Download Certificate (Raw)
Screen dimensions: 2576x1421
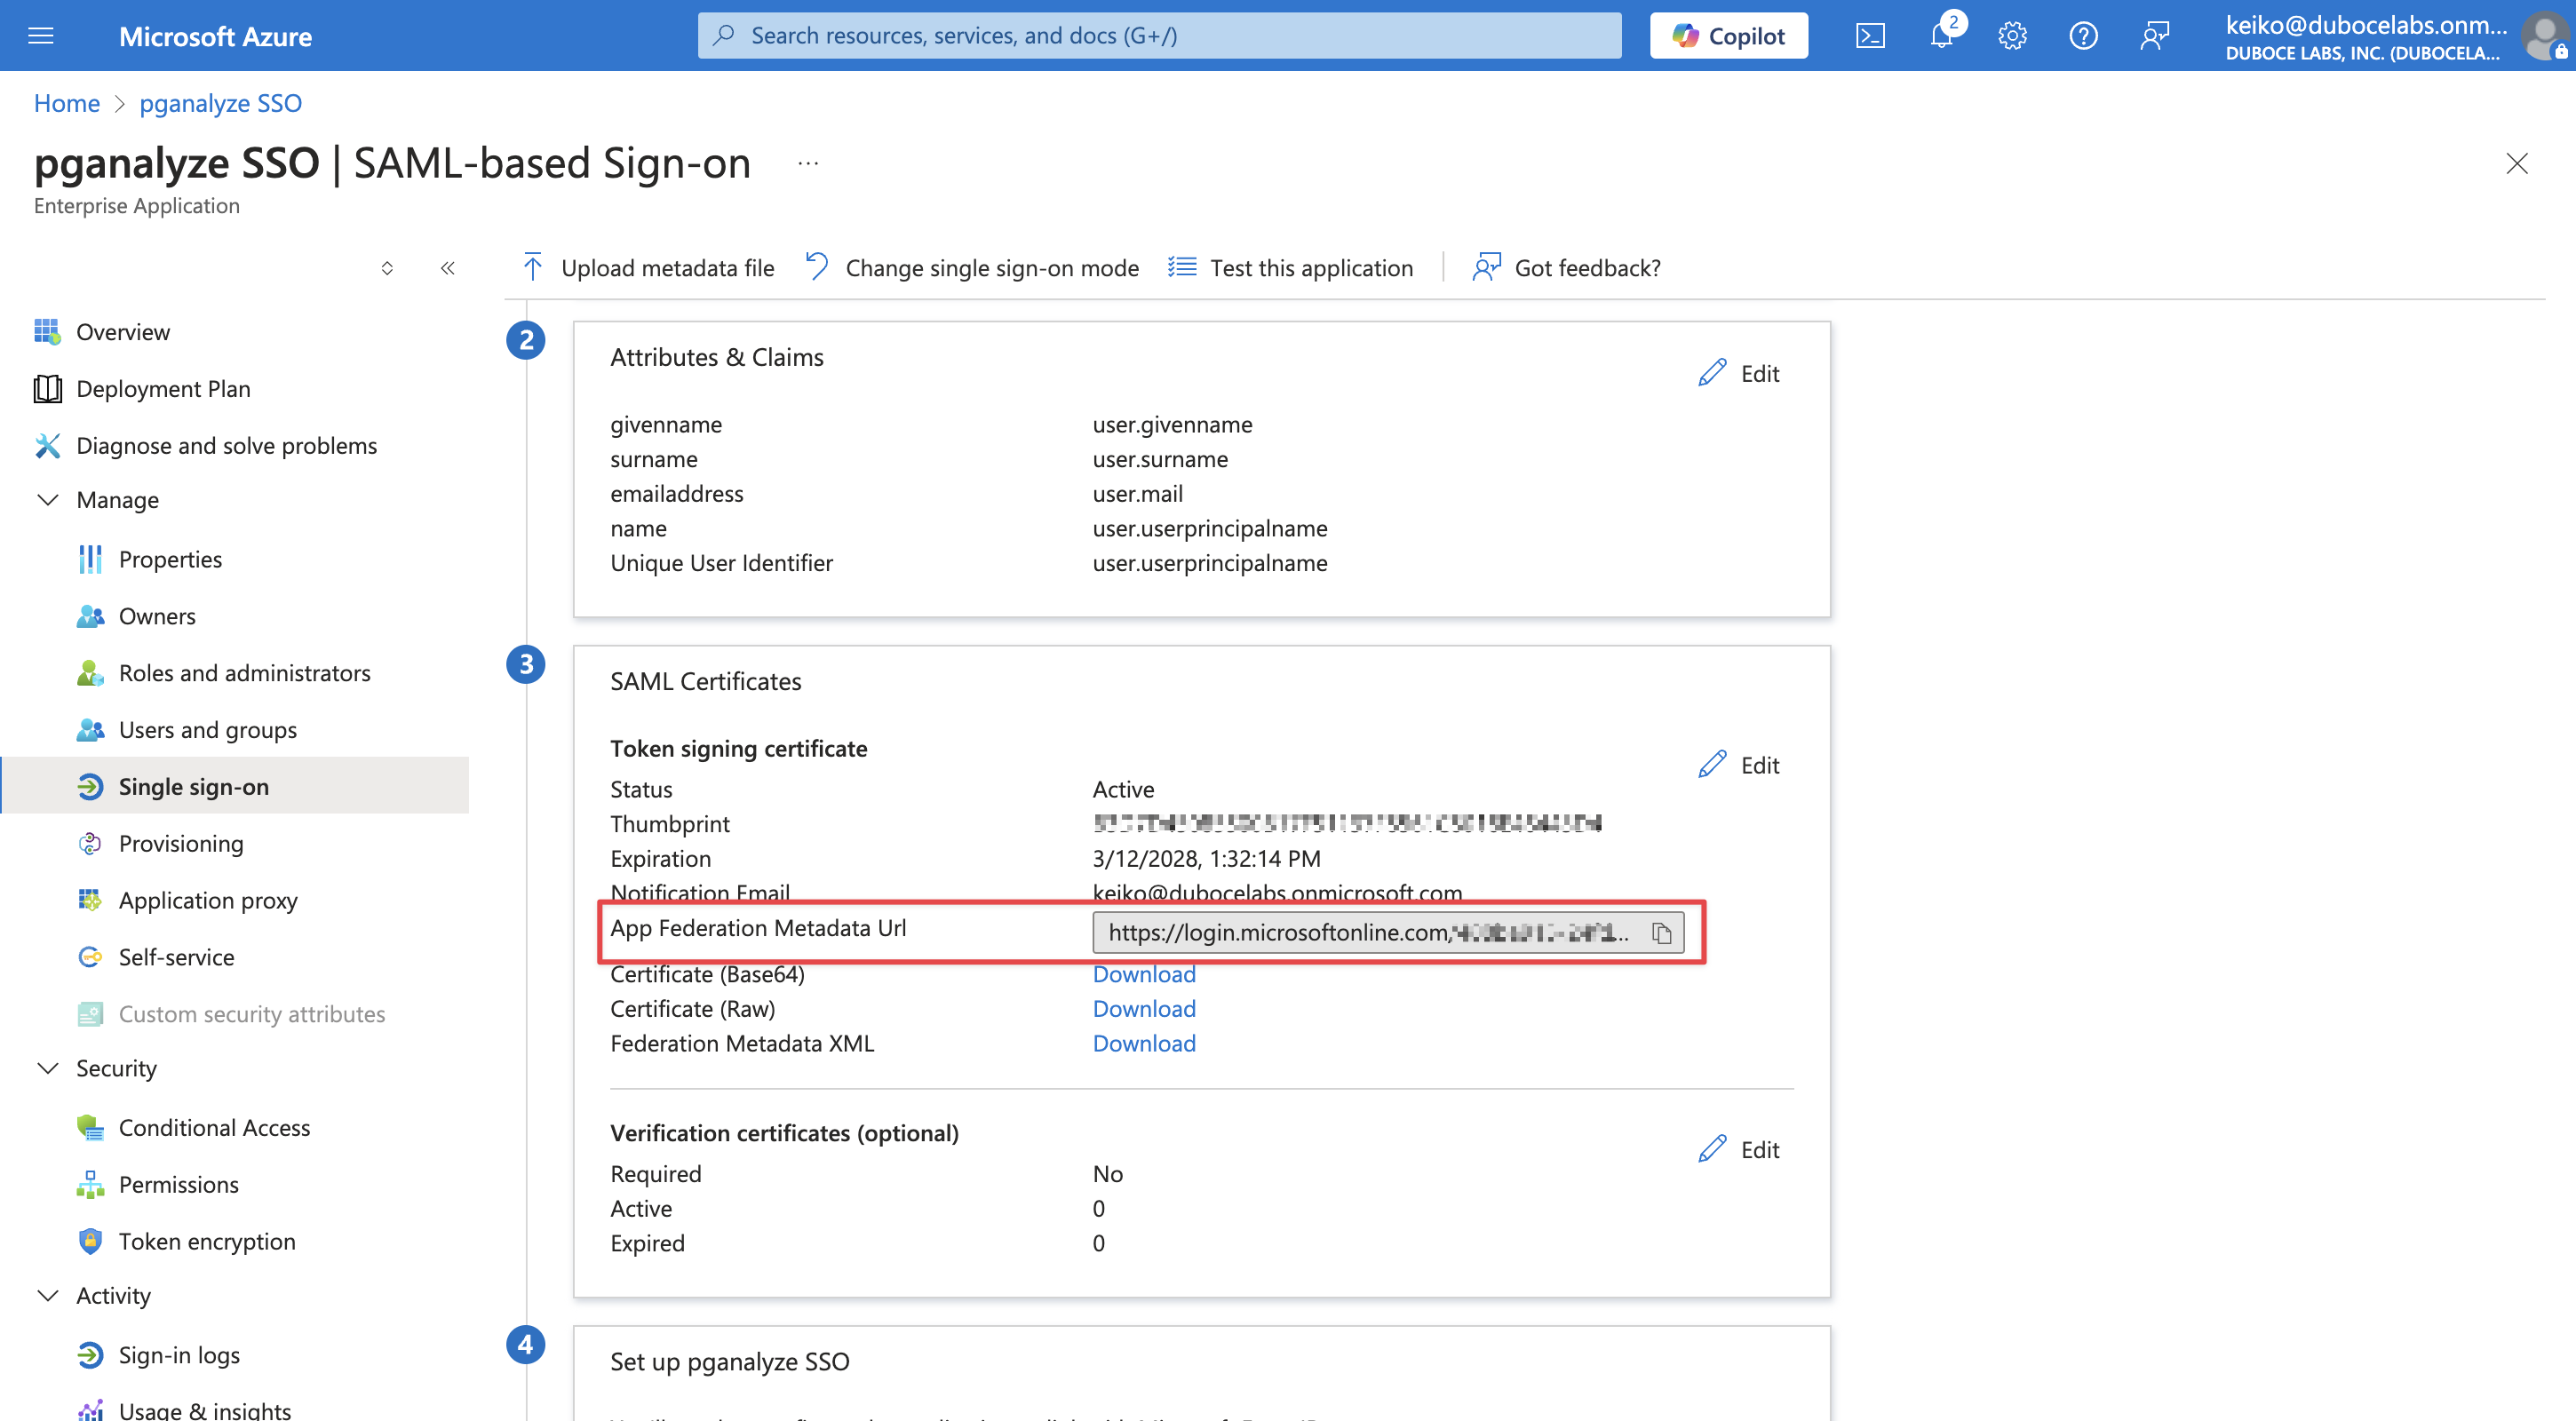(1144, 1010)
